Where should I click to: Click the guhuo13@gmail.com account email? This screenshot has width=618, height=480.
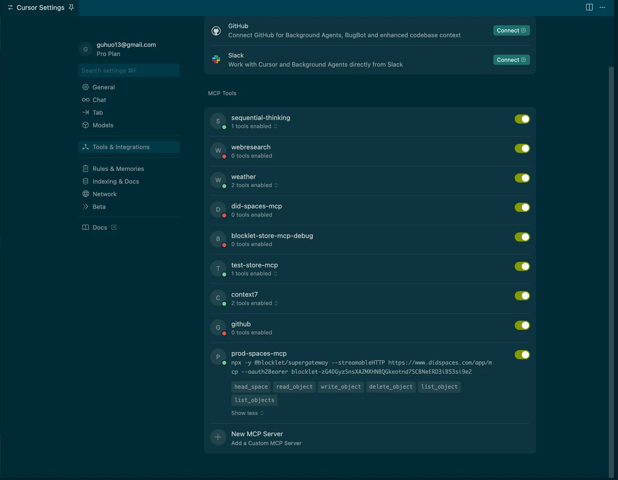pyautogui.click(x=126, y=44)
